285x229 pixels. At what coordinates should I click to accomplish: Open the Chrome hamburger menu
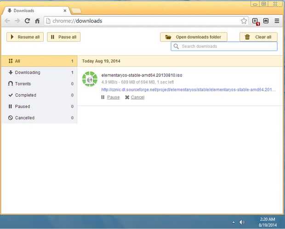tap(277, 21)
